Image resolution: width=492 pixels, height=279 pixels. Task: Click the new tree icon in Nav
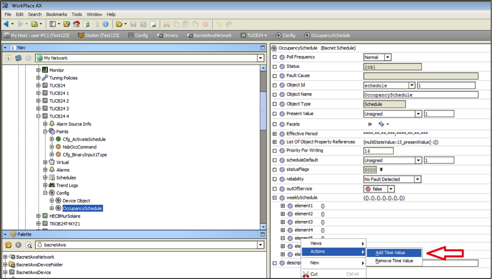pos(8,58)
